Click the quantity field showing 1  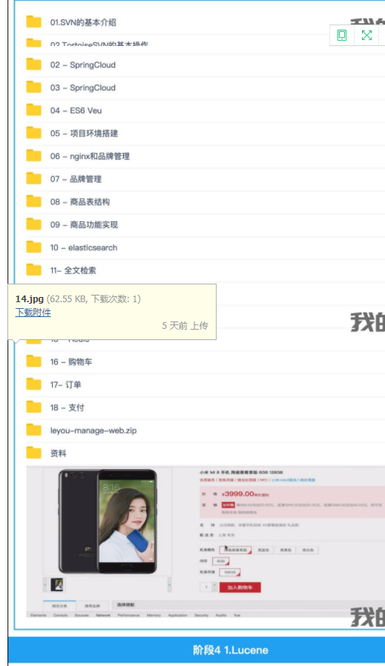[206, 587]
